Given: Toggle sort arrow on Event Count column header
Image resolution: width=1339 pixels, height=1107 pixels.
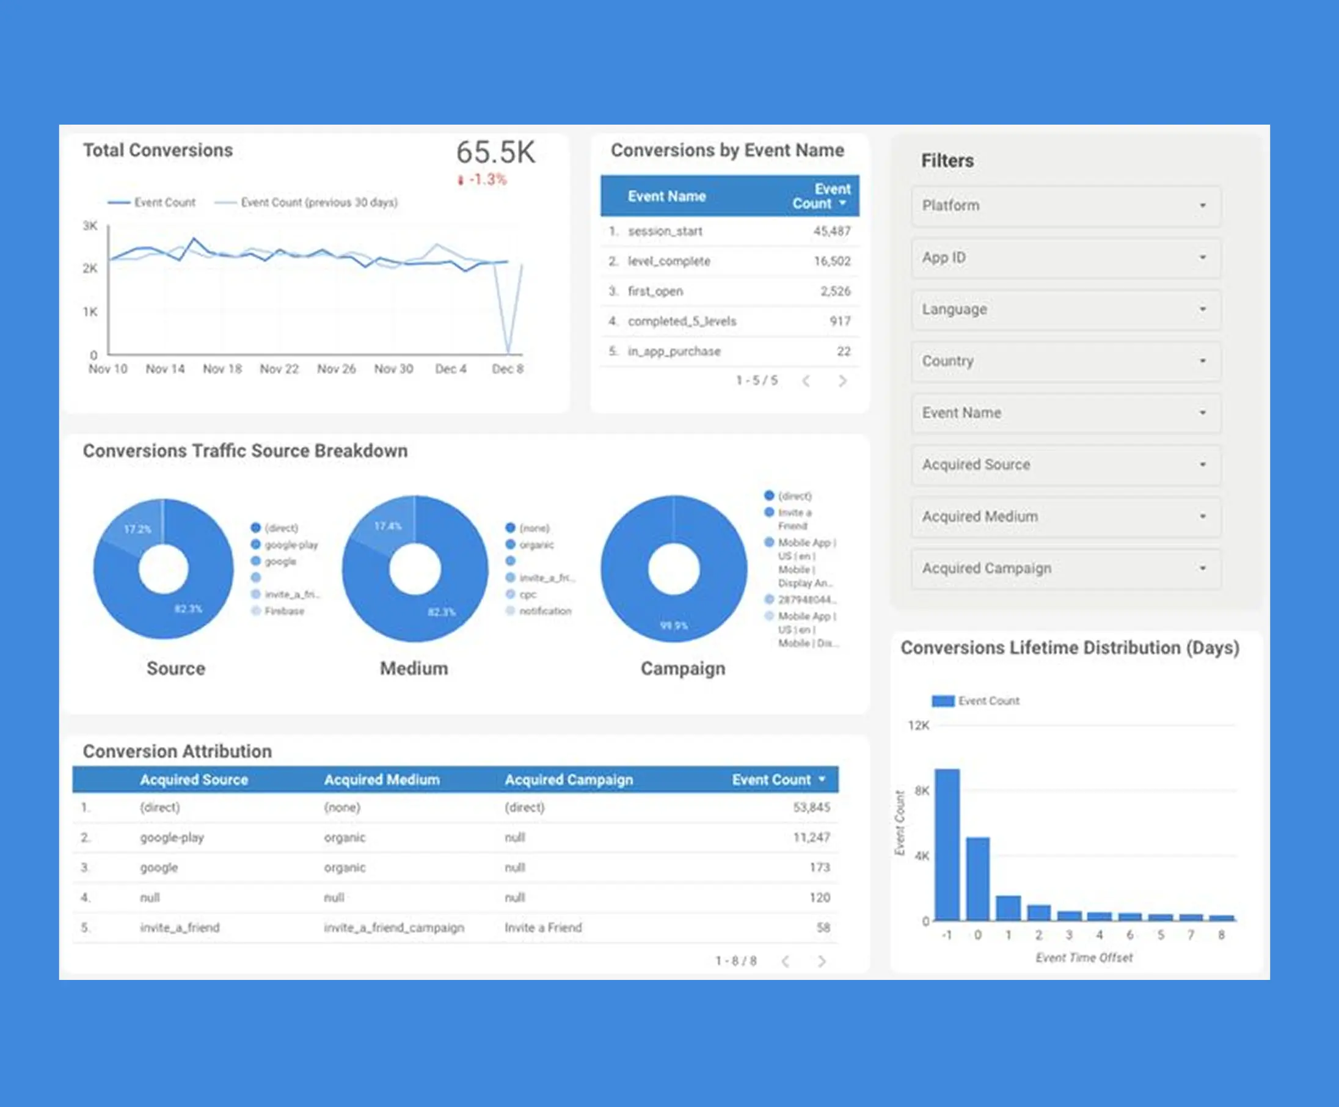Looking at the screenshot, I should point(842,203).
